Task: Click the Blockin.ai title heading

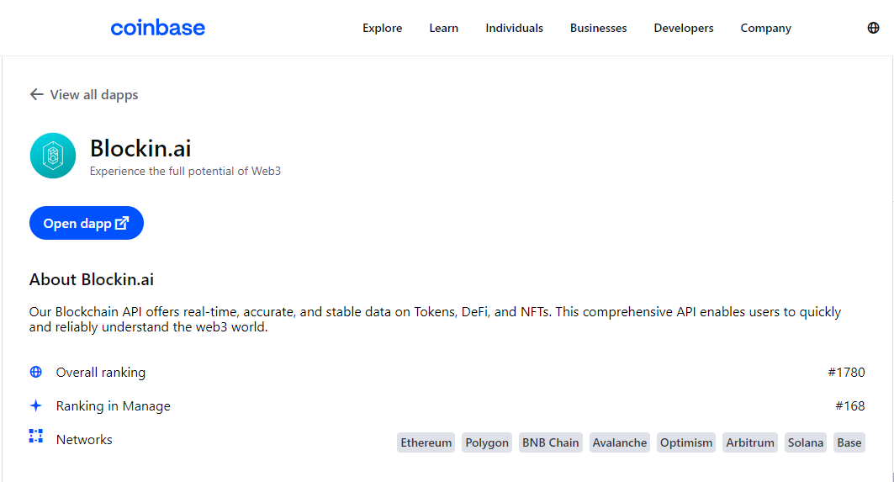Action: [140, 148]
